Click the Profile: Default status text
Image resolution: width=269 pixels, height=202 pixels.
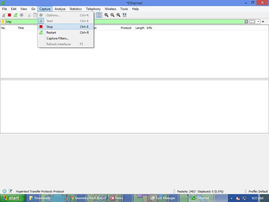(258, 191)
